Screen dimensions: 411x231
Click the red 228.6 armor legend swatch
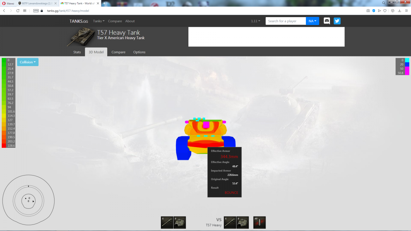[4, 145]
